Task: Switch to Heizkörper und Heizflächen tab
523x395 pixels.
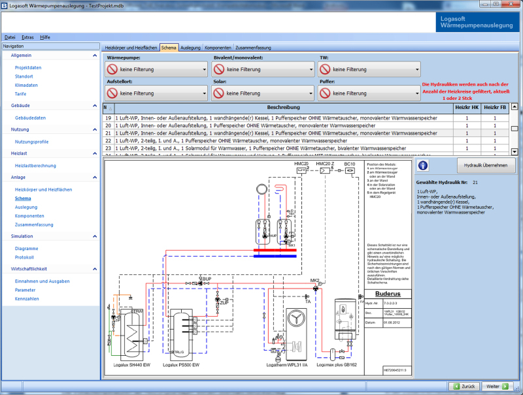Action: tap(131, 48)
